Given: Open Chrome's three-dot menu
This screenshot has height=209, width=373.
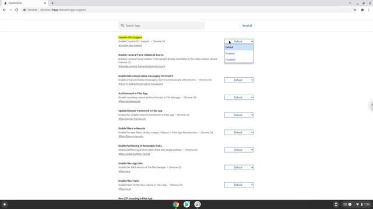Looking at the screenshot, I should (x=369, y=10).
